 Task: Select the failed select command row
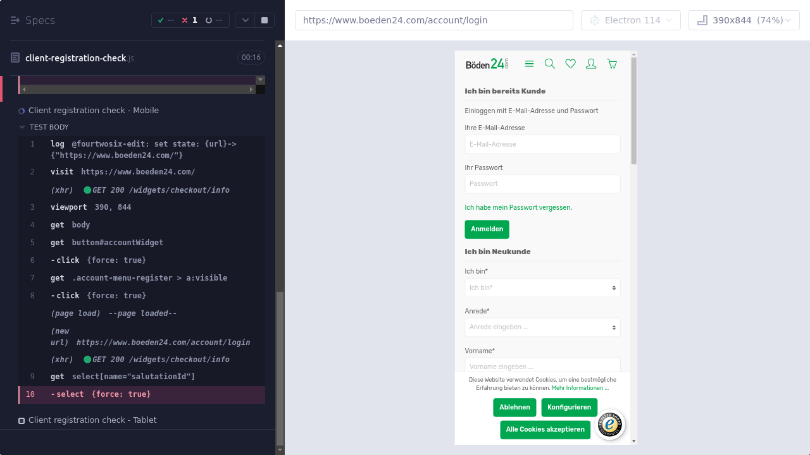click(x=142, y=394)
